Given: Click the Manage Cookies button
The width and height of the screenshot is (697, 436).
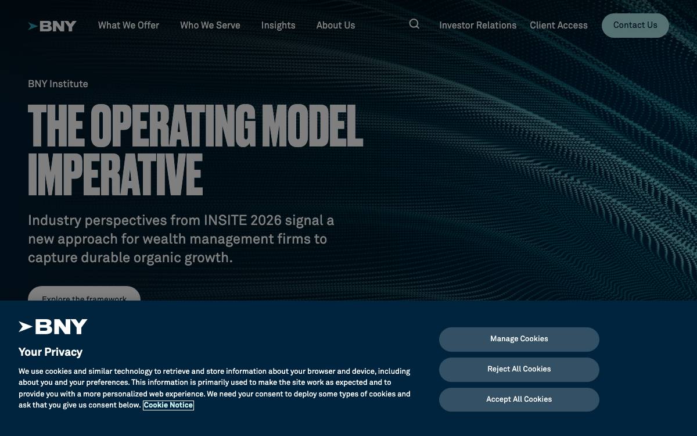Looking at the screenshot, I should point(519,339).
